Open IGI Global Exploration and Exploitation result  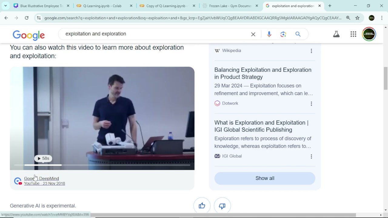pos(261,126)
